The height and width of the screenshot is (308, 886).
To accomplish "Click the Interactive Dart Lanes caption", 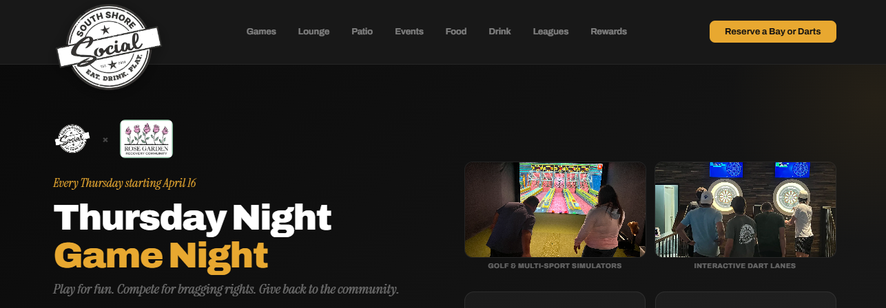I will (x=745, y=266).
